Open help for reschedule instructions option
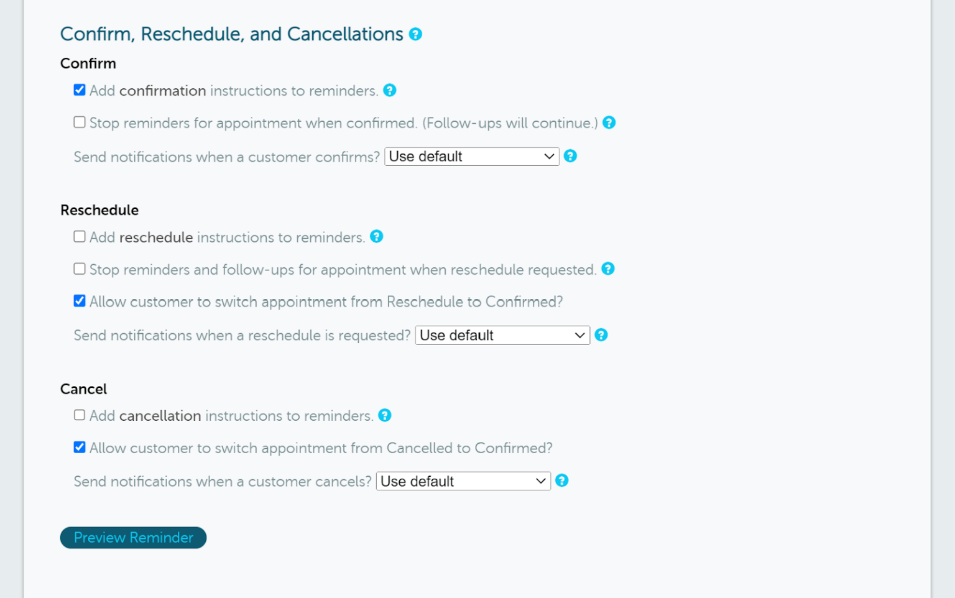Image resolution: width=955 pixels, height=598 pixels. (x=377, y=237)
